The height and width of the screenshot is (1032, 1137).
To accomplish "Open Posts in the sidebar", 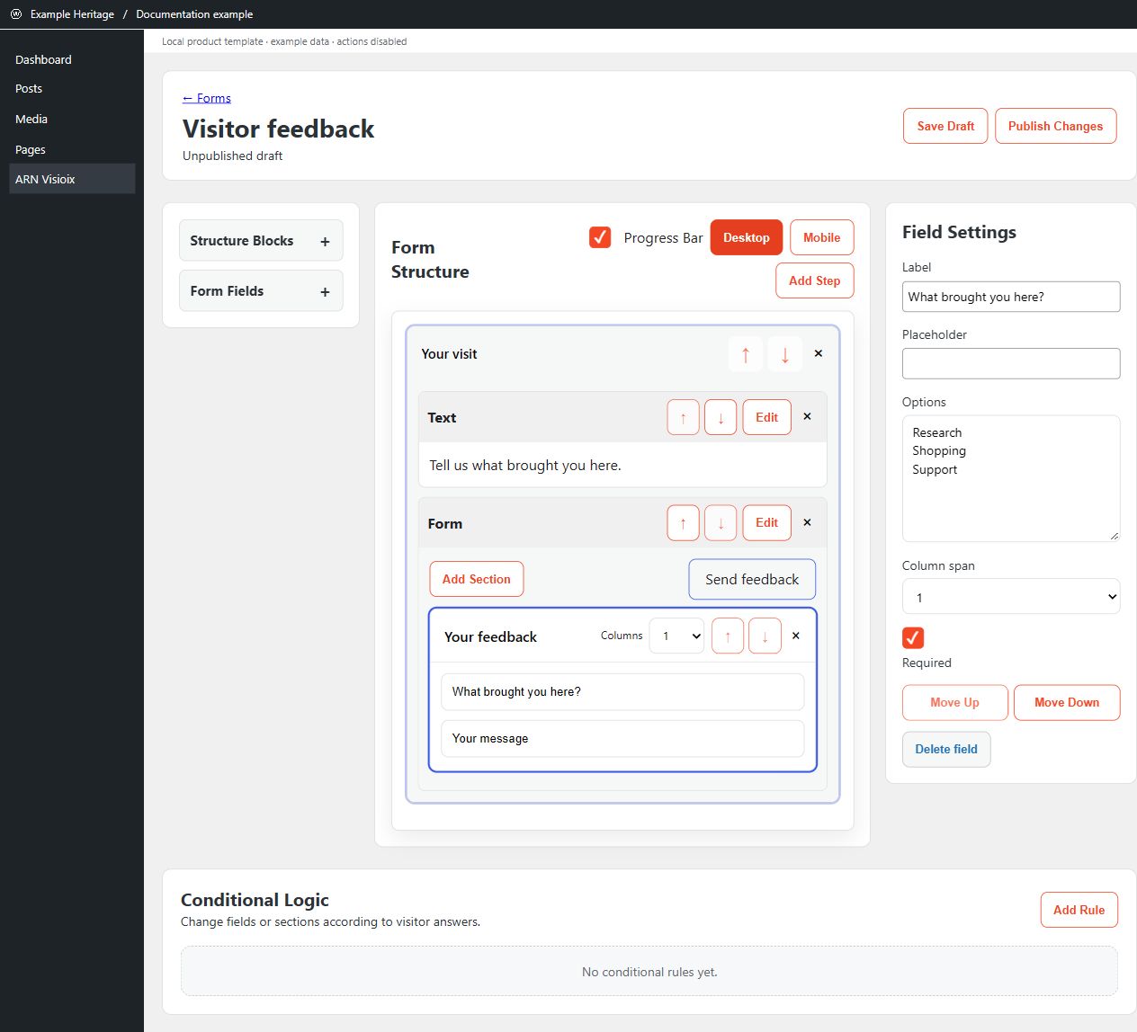I will pos(72,89).
